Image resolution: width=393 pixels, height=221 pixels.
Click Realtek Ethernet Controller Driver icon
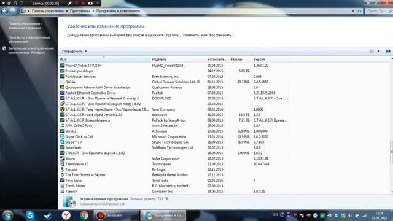coord(62,93)
